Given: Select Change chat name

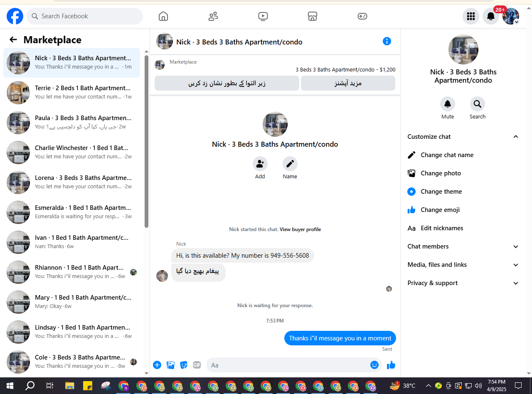Looking at the screenshot, I should (463, 155).
